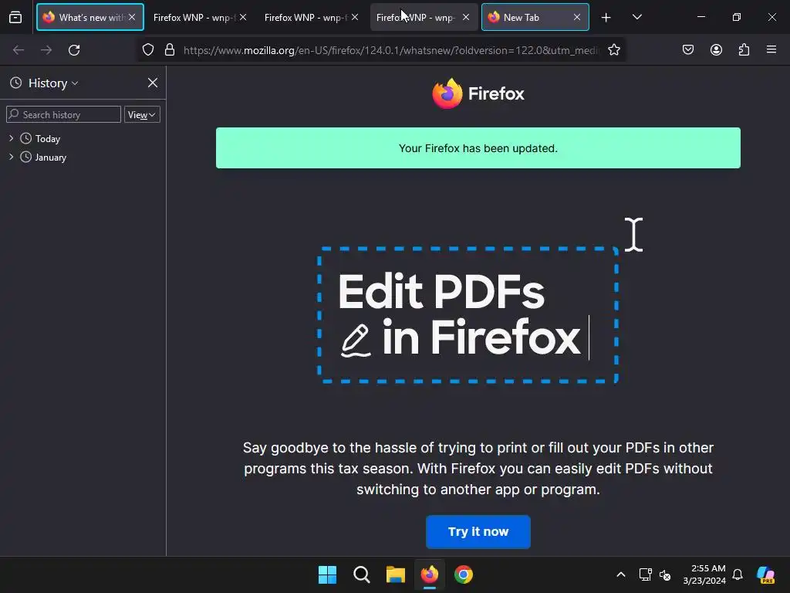Open File Explorer from taskbar

pyautogui.click(x=396, y=574)
